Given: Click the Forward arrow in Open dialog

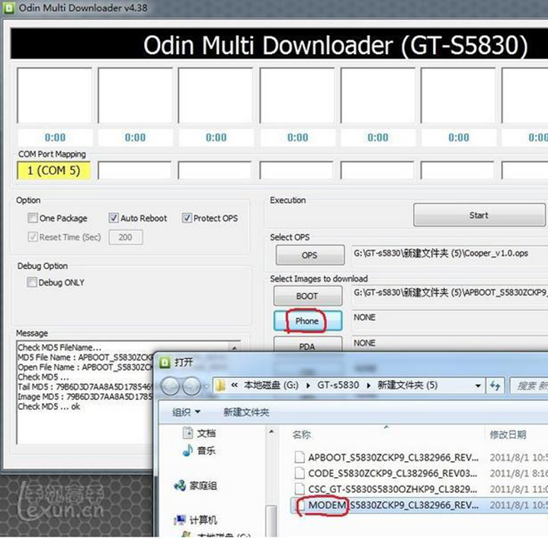Looking at the screenshot, I should click(x=192, y=386).
